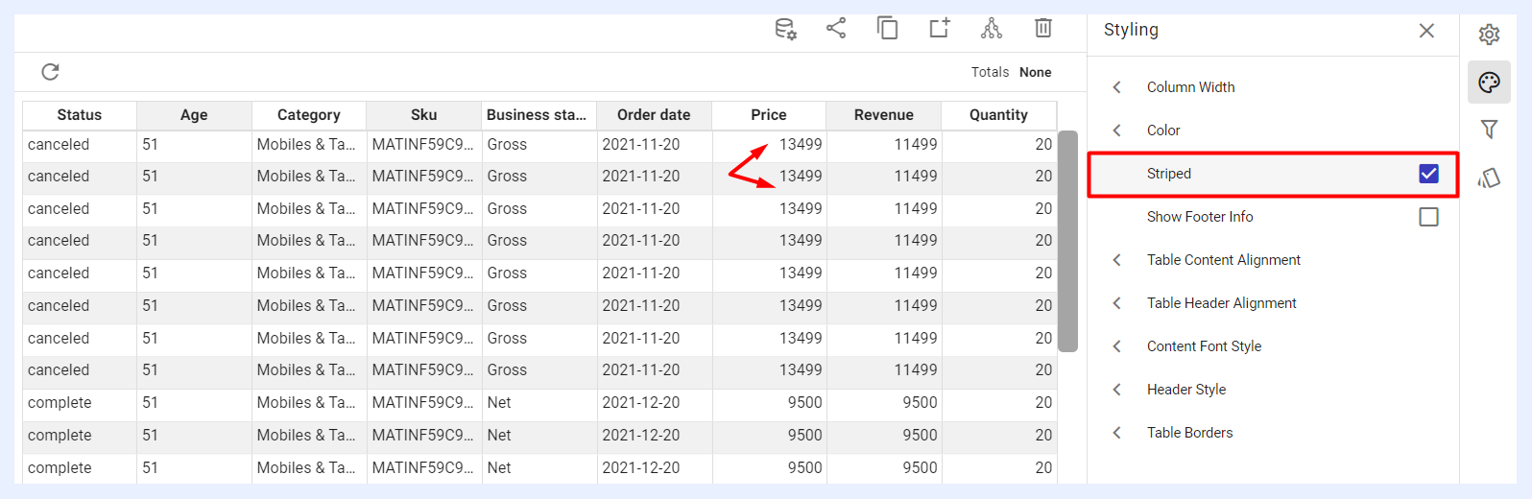Click the share icon in toolbar

pyautogui.click(x=836, y=28)
